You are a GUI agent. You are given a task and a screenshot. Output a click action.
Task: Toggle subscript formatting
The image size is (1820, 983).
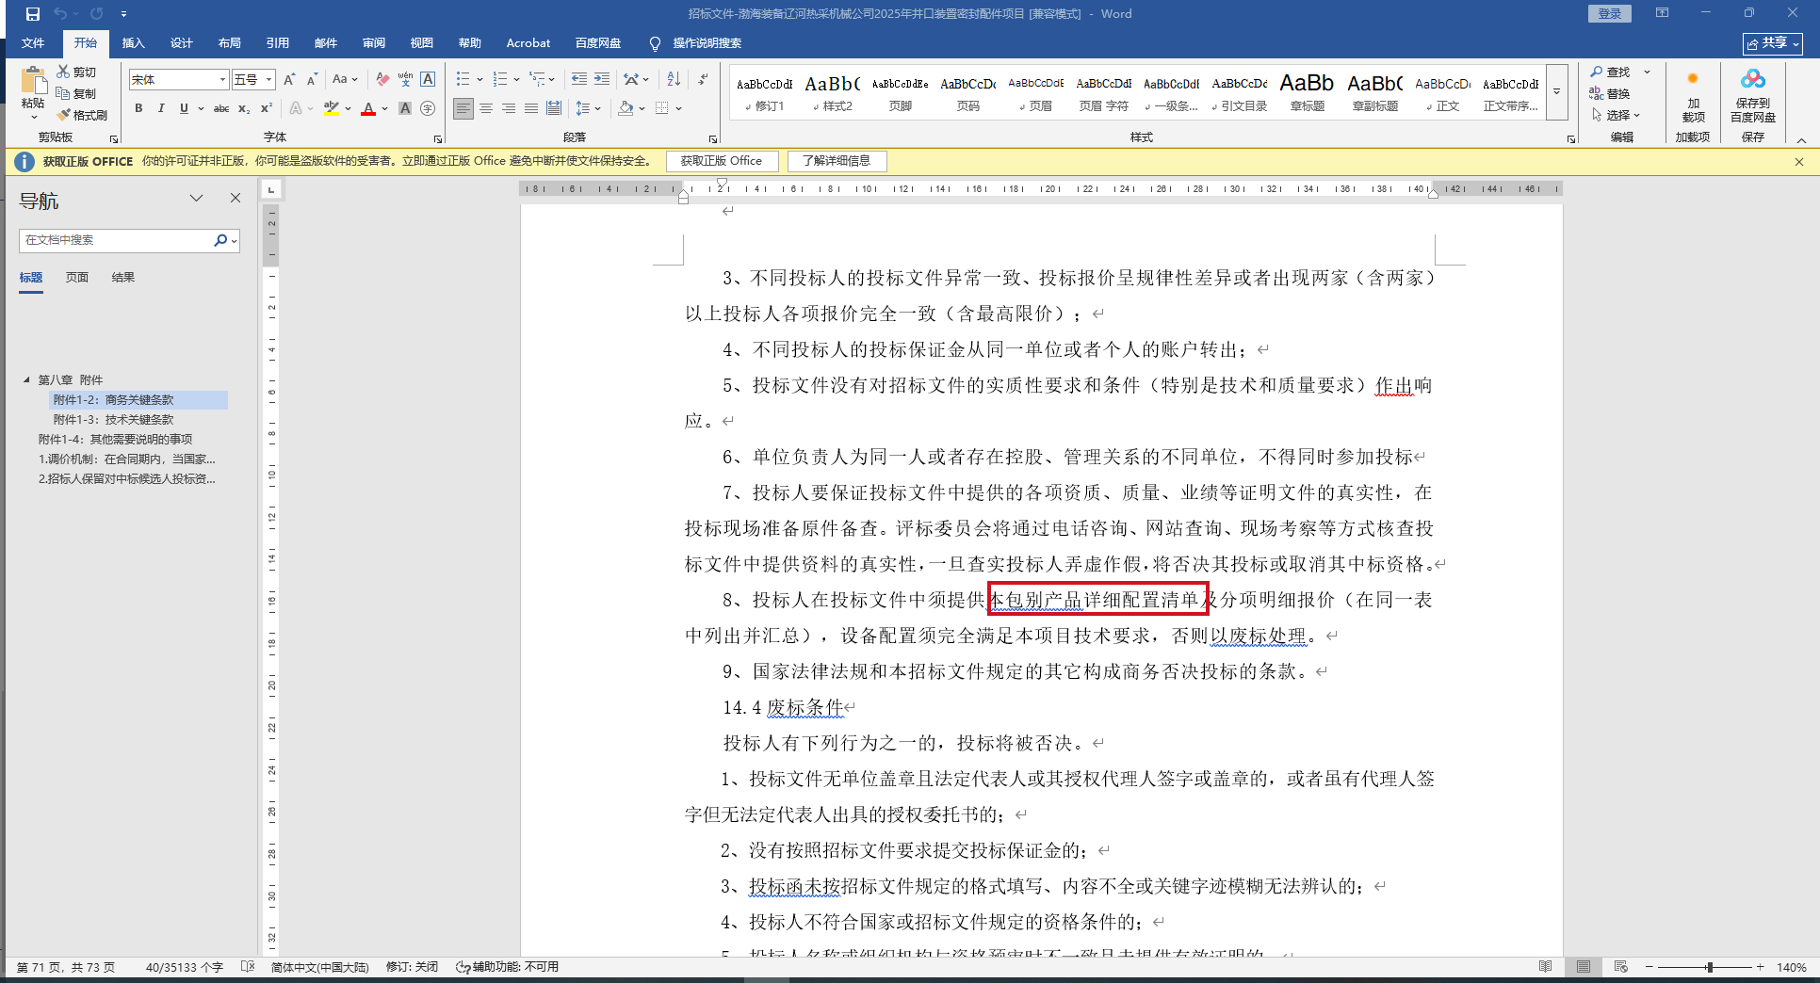pyautogui.click(x=244, y=108)
